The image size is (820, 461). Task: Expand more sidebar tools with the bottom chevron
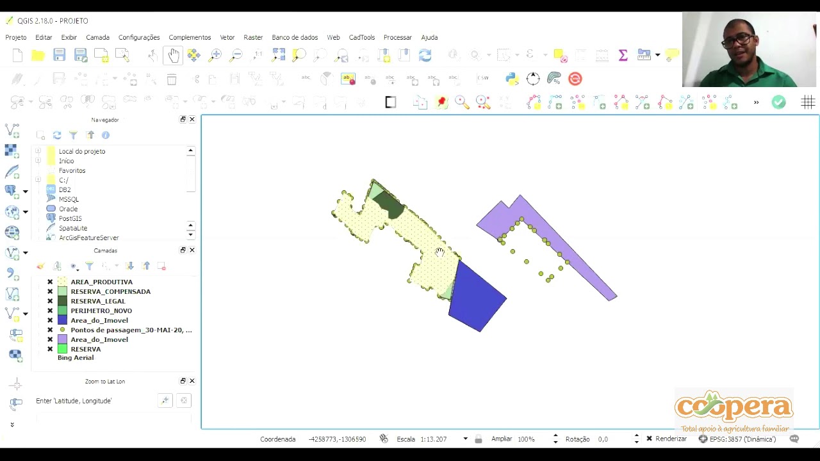coord(12,425)
